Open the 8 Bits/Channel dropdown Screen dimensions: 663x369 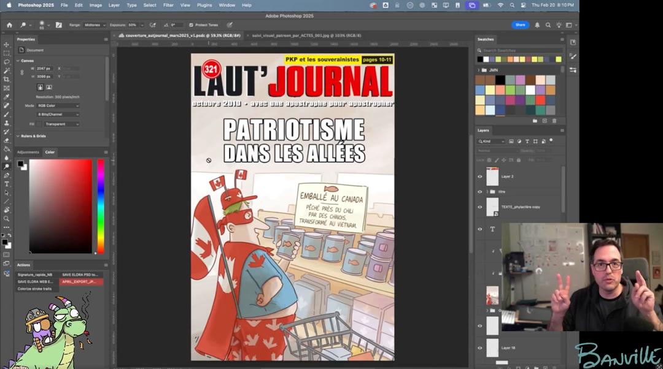(x=58, y=115)
